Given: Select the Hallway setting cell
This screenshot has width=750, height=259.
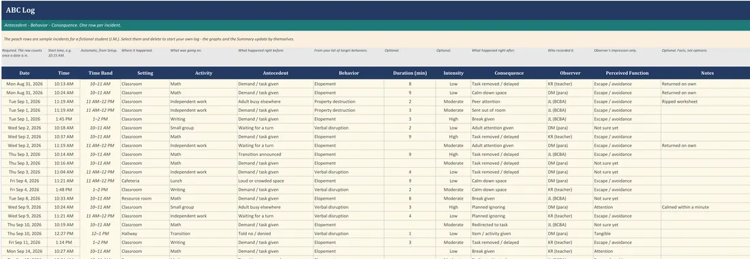Looking at the screenshot, I should pos(145,234).
